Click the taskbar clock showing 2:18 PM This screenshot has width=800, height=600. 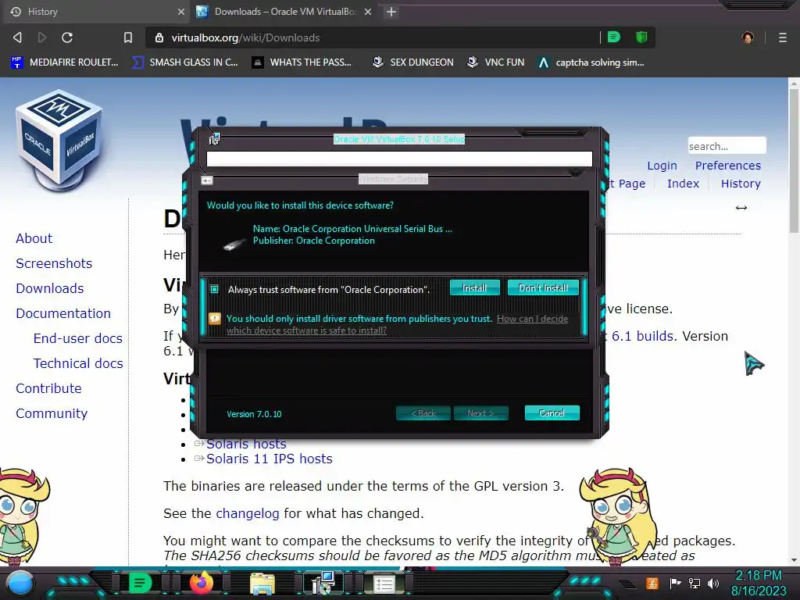(x=759, y=583)
